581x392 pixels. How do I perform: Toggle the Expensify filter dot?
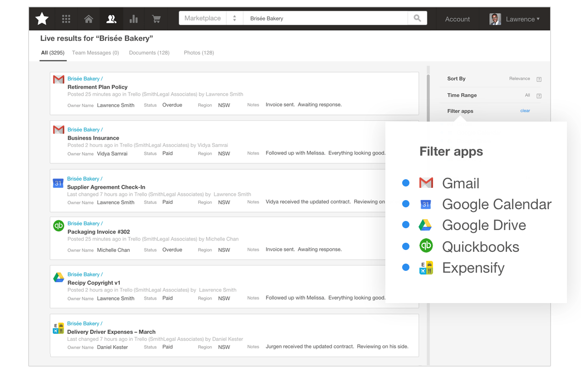[406, 268]
